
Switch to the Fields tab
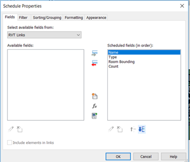[x=10, y=17]
